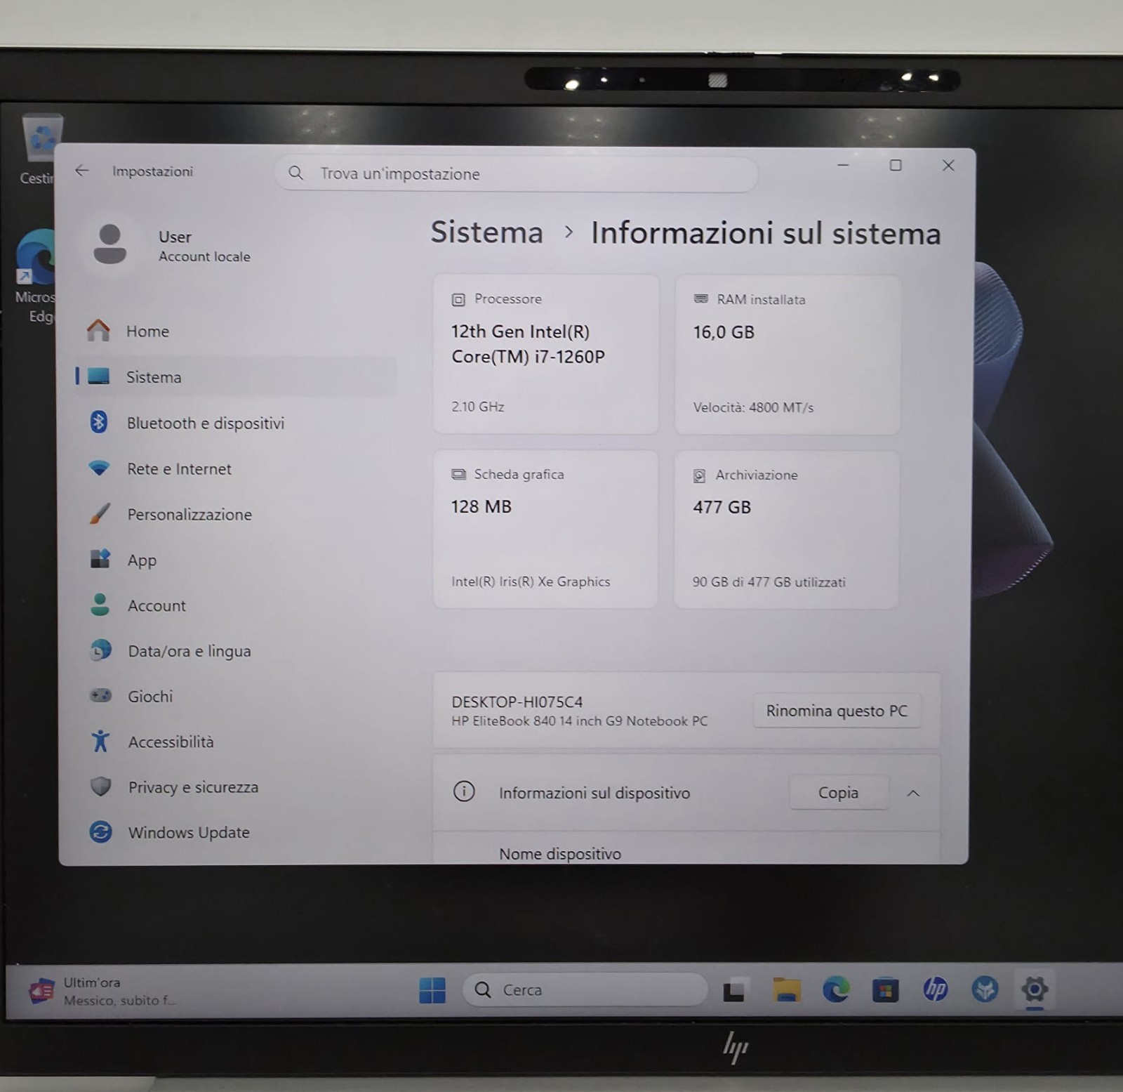This screenshot has height=1092, width=1123.
Task: Click the Settings gear in the taskbar
Action: tap(1035, 989)
